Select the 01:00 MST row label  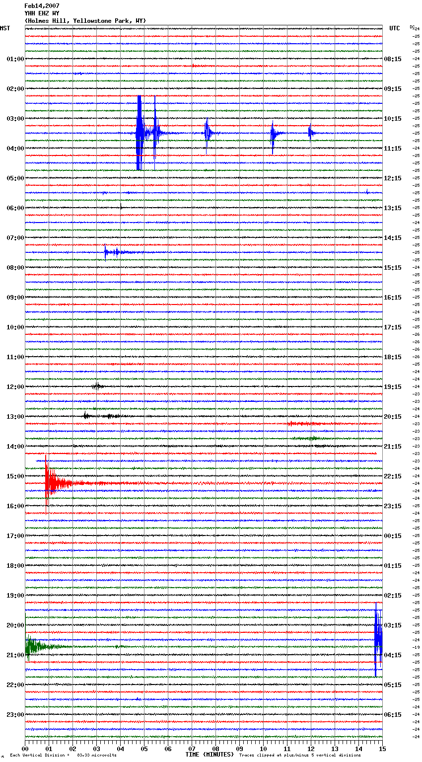(x=15, y=59)
